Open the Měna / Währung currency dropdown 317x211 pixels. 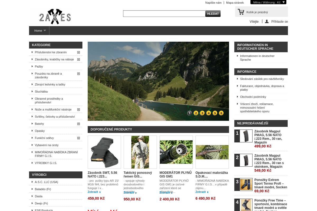[x=268, y=2]
